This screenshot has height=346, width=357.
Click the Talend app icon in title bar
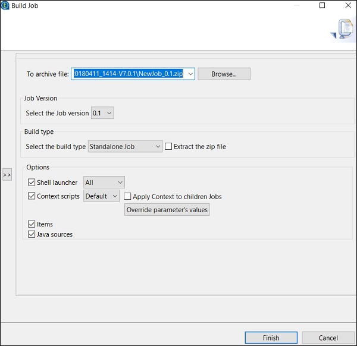5,5
